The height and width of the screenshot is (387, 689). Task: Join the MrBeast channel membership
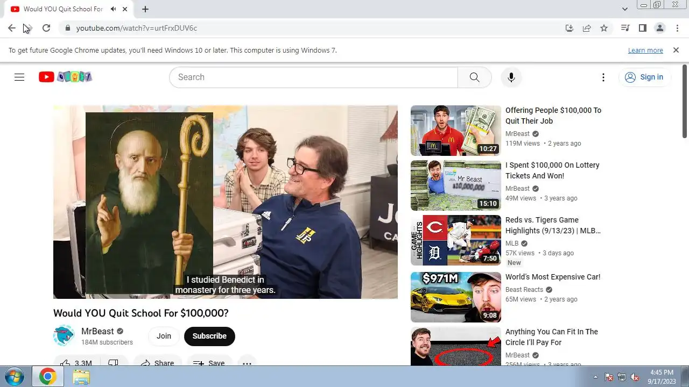164,336
